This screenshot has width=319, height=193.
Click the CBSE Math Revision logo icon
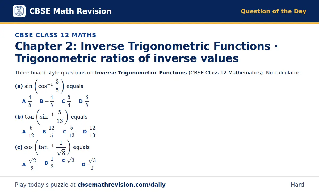19,11
